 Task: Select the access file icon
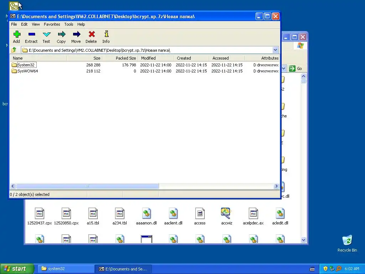(200, 217)
